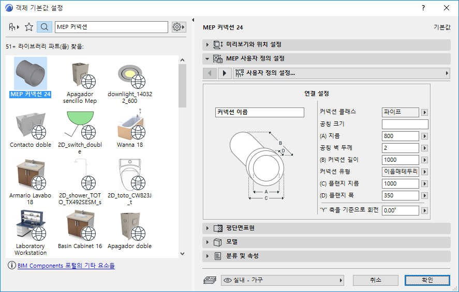459x292 pixels.
Task: Edit the (C) 플랜지 지름 value field
Action: click(400, 184)
